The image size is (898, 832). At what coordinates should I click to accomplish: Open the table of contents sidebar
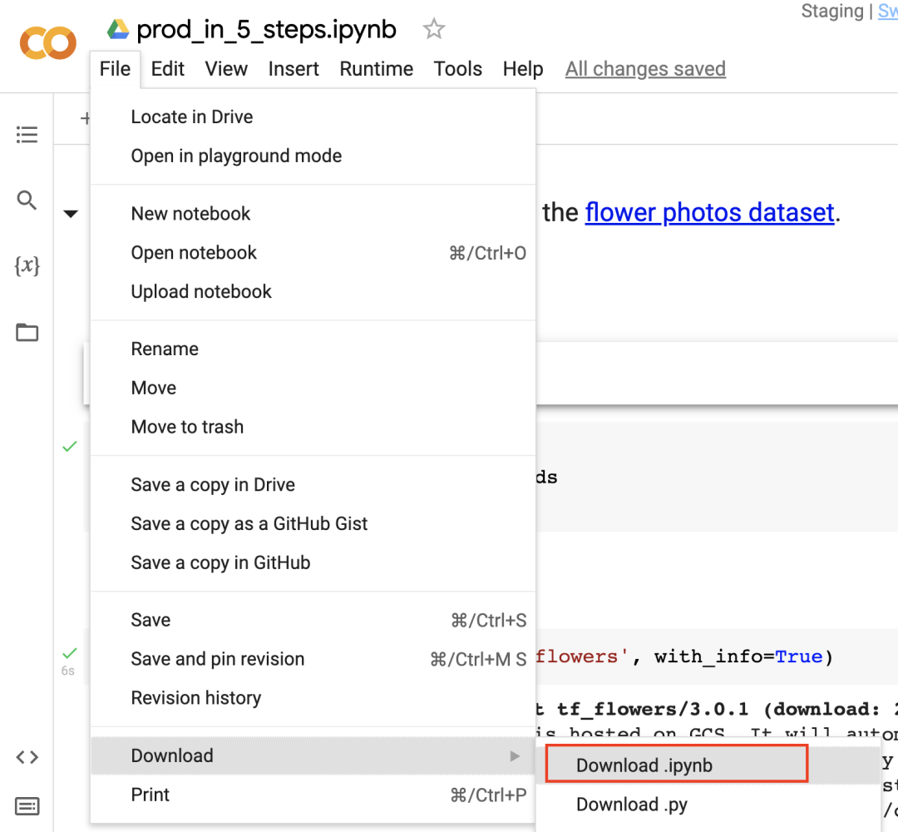point(27,135)
